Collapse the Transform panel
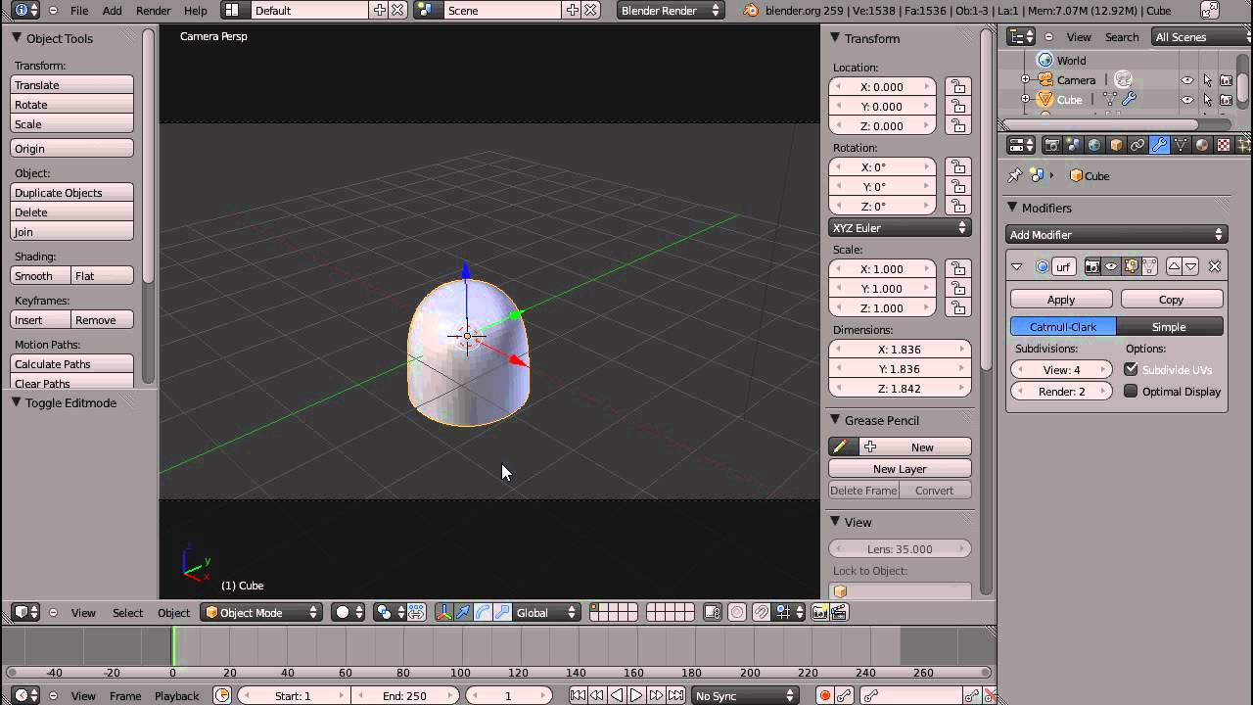1253x705 pixels. pos(835,38)
